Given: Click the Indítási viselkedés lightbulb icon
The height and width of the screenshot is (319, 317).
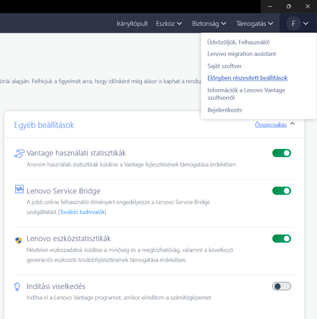Looking at the screenshot, I should pyautogui.click(x=17, y=286).
